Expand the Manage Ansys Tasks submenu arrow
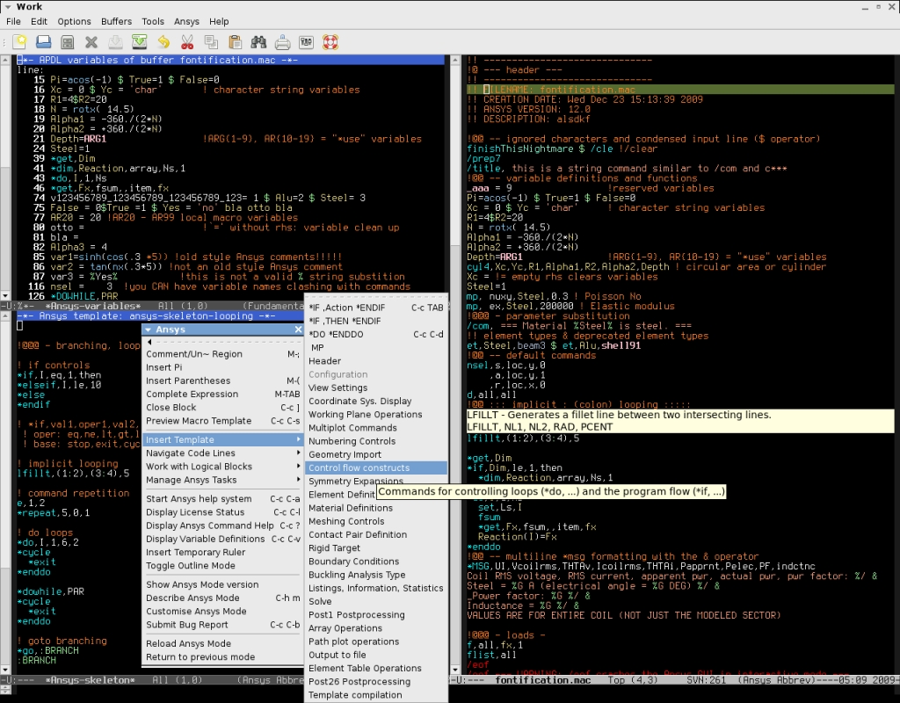This screenshot has height=703, width=900. point(299,480)
